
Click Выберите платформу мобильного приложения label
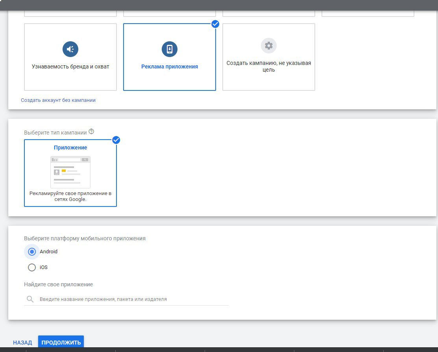tap(85, 238)
